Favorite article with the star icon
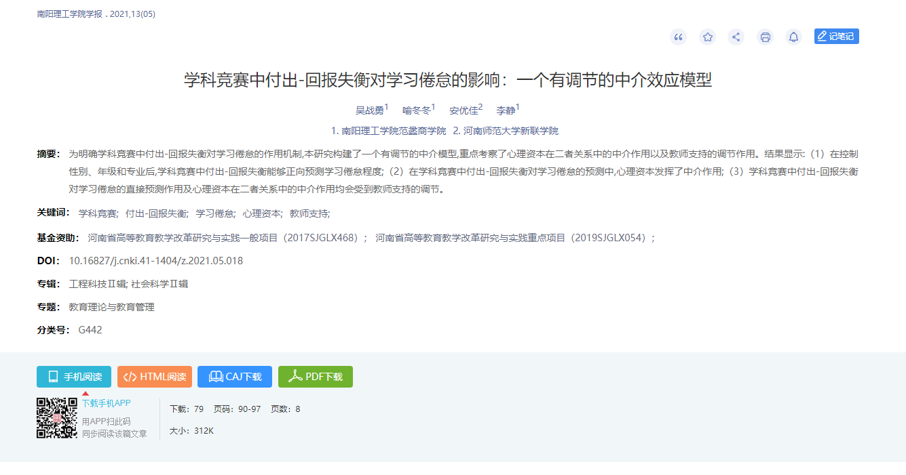Viewport: 906px width, 475px height. [707, 37]
